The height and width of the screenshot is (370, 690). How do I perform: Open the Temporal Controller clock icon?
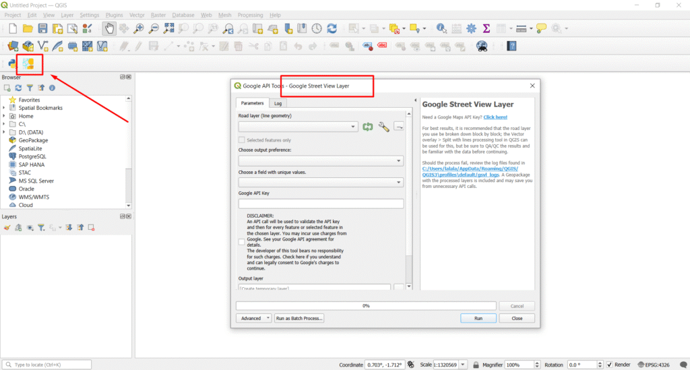click(317, 28)
